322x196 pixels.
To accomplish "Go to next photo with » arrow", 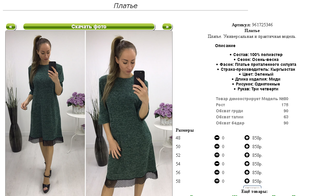I will [167, 27].
